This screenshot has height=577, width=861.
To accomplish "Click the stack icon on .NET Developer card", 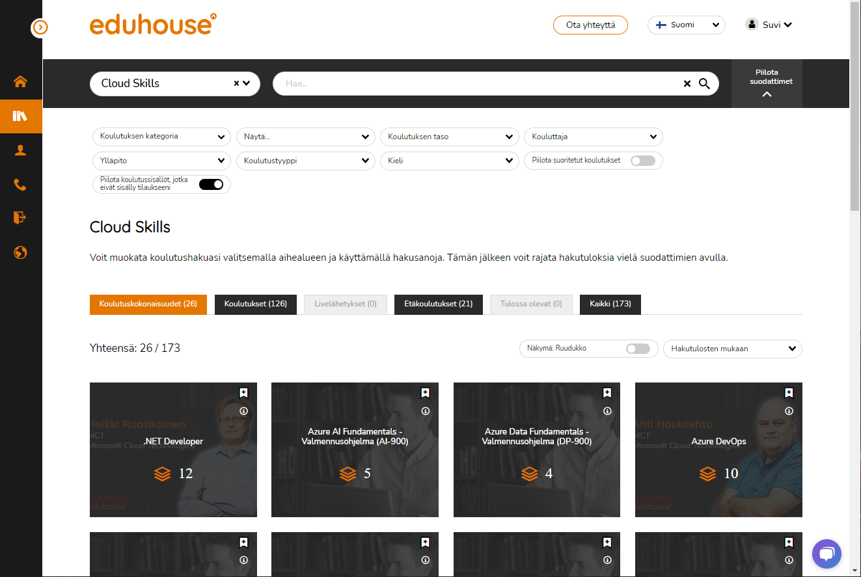I will pos(163,474).
